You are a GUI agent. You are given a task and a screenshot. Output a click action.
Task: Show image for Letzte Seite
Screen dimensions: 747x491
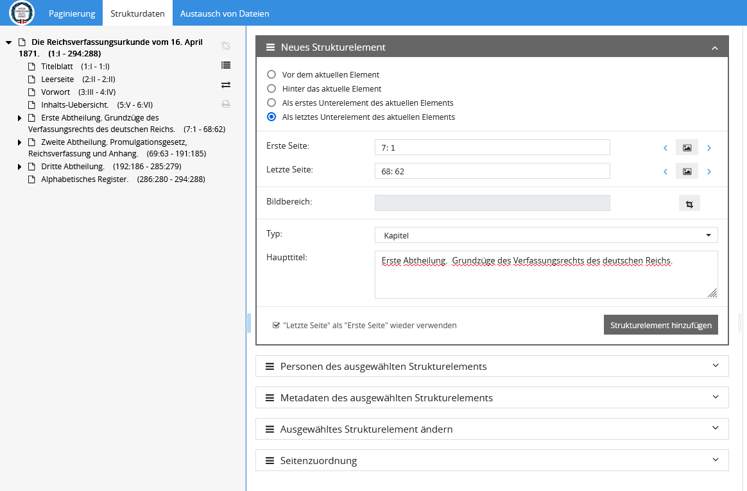point(687,171)
